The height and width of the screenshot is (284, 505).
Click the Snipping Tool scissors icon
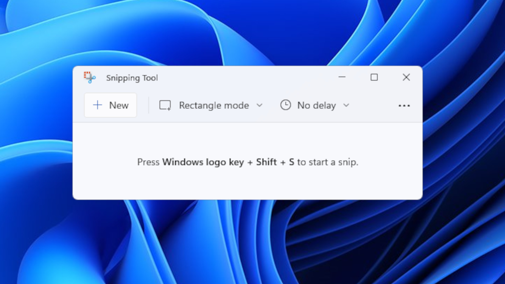point(89,77)
